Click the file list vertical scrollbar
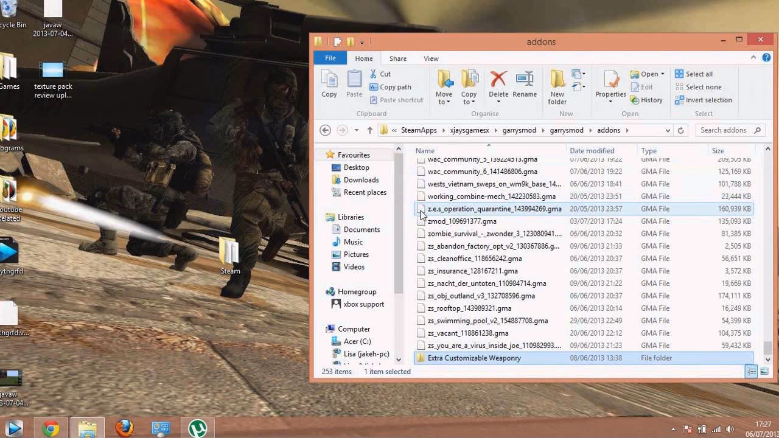779x438 pixels. [767, 253]
